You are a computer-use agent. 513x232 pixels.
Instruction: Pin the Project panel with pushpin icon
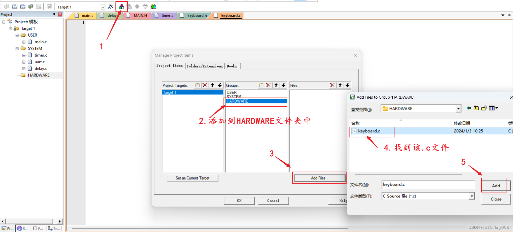click(54, 14)
